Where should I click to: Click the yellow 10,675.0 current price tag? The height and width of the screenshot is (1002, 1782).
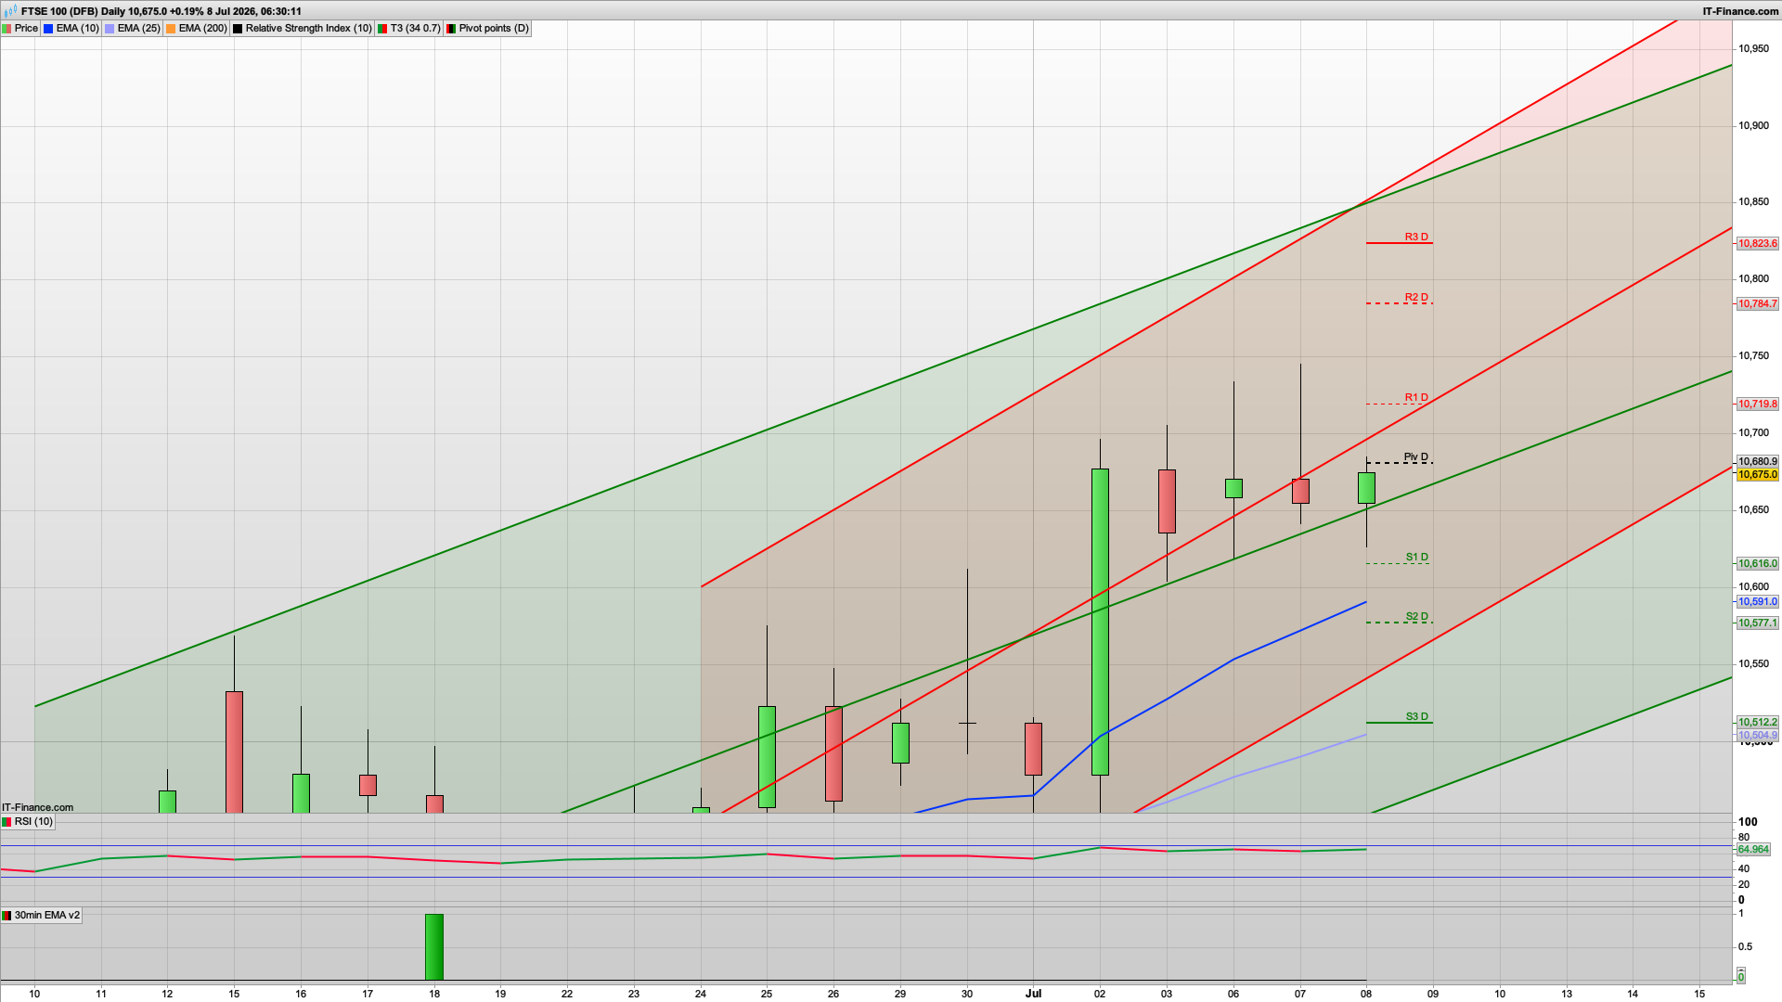[1758, 475]
